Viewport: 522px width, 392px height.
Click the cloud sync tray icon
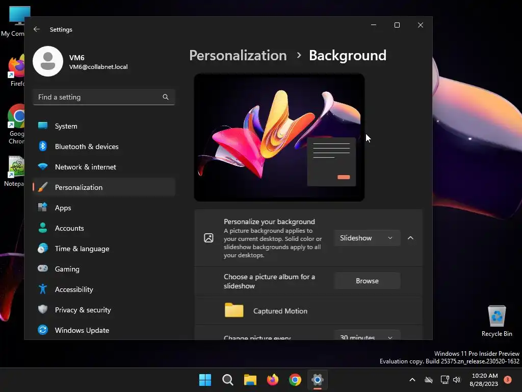click(x=429, y=380)
